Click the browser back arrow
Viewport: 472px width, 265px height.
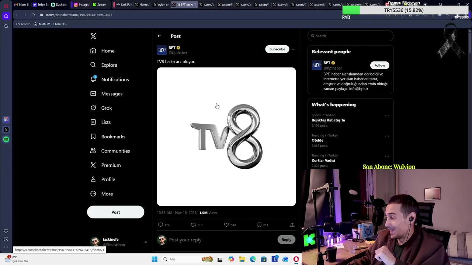click(17, 15)
